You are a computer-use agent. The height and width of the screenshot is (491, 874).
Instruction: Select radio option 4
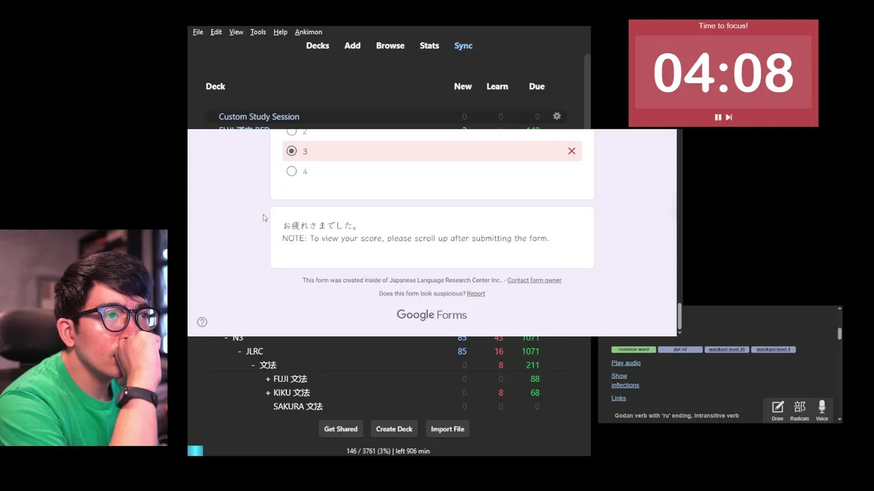[292, 171]
